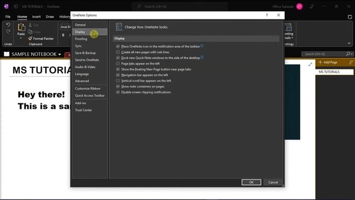
Task: Open Quick Access Toolbar options category
Action: pos(90,96)
